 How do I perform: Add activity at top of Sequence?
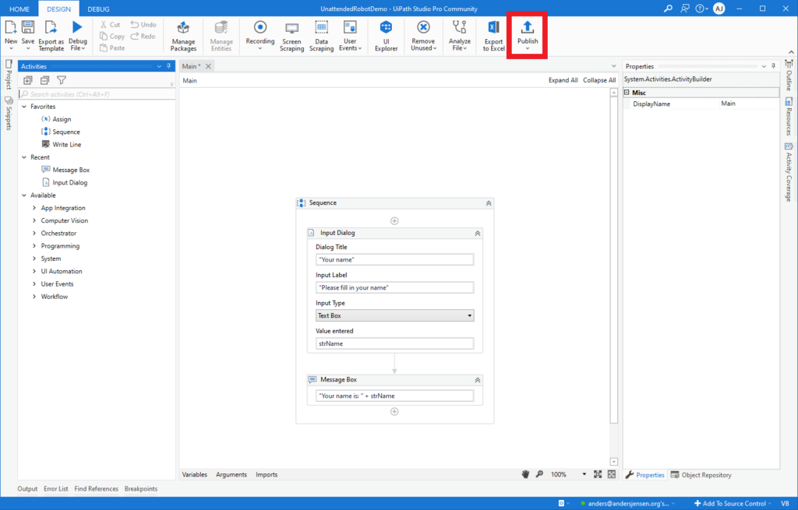pyautogui.click(x=394, y=220)
